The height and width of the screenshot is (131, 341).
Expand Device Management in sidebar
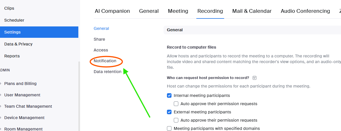[x=24, y=118]
